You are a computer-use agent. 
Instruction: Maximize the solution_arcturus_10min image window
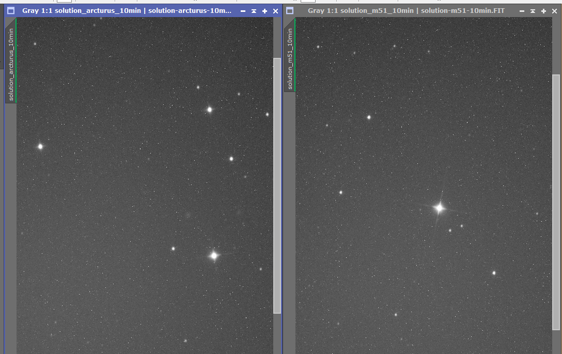264,11
